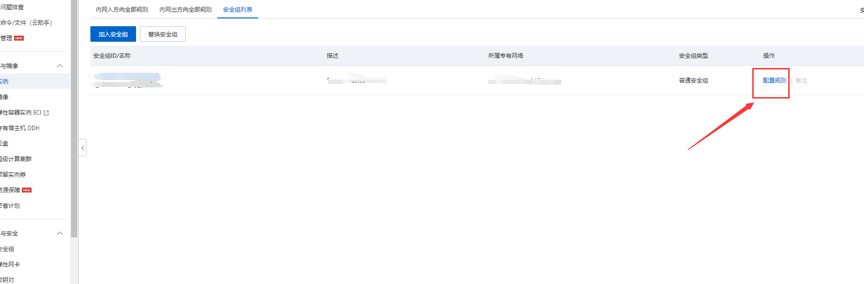Open the 节省计划 sidebar item

pos(10,206)
